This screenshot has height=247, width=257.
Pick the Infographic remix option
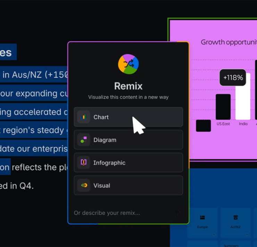click(128, 162)
